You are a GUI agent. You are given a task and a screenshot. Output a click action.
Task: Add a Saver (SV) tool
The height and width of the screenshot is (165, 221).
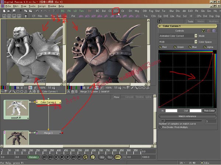90,11
